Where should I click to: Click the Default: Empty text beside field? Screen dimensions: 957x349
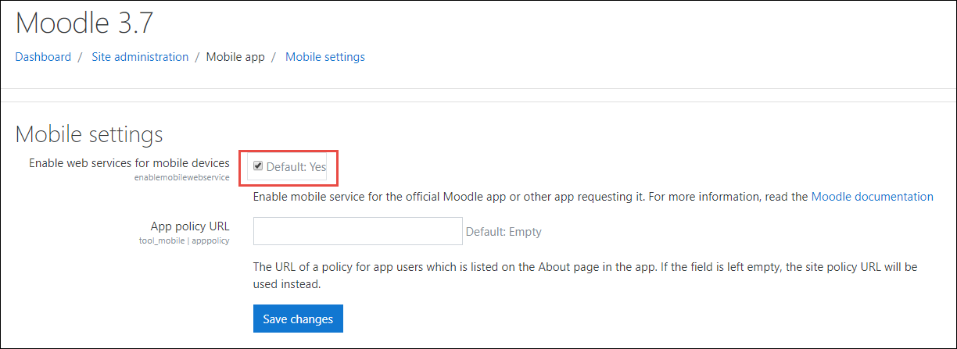coord(504,232)
